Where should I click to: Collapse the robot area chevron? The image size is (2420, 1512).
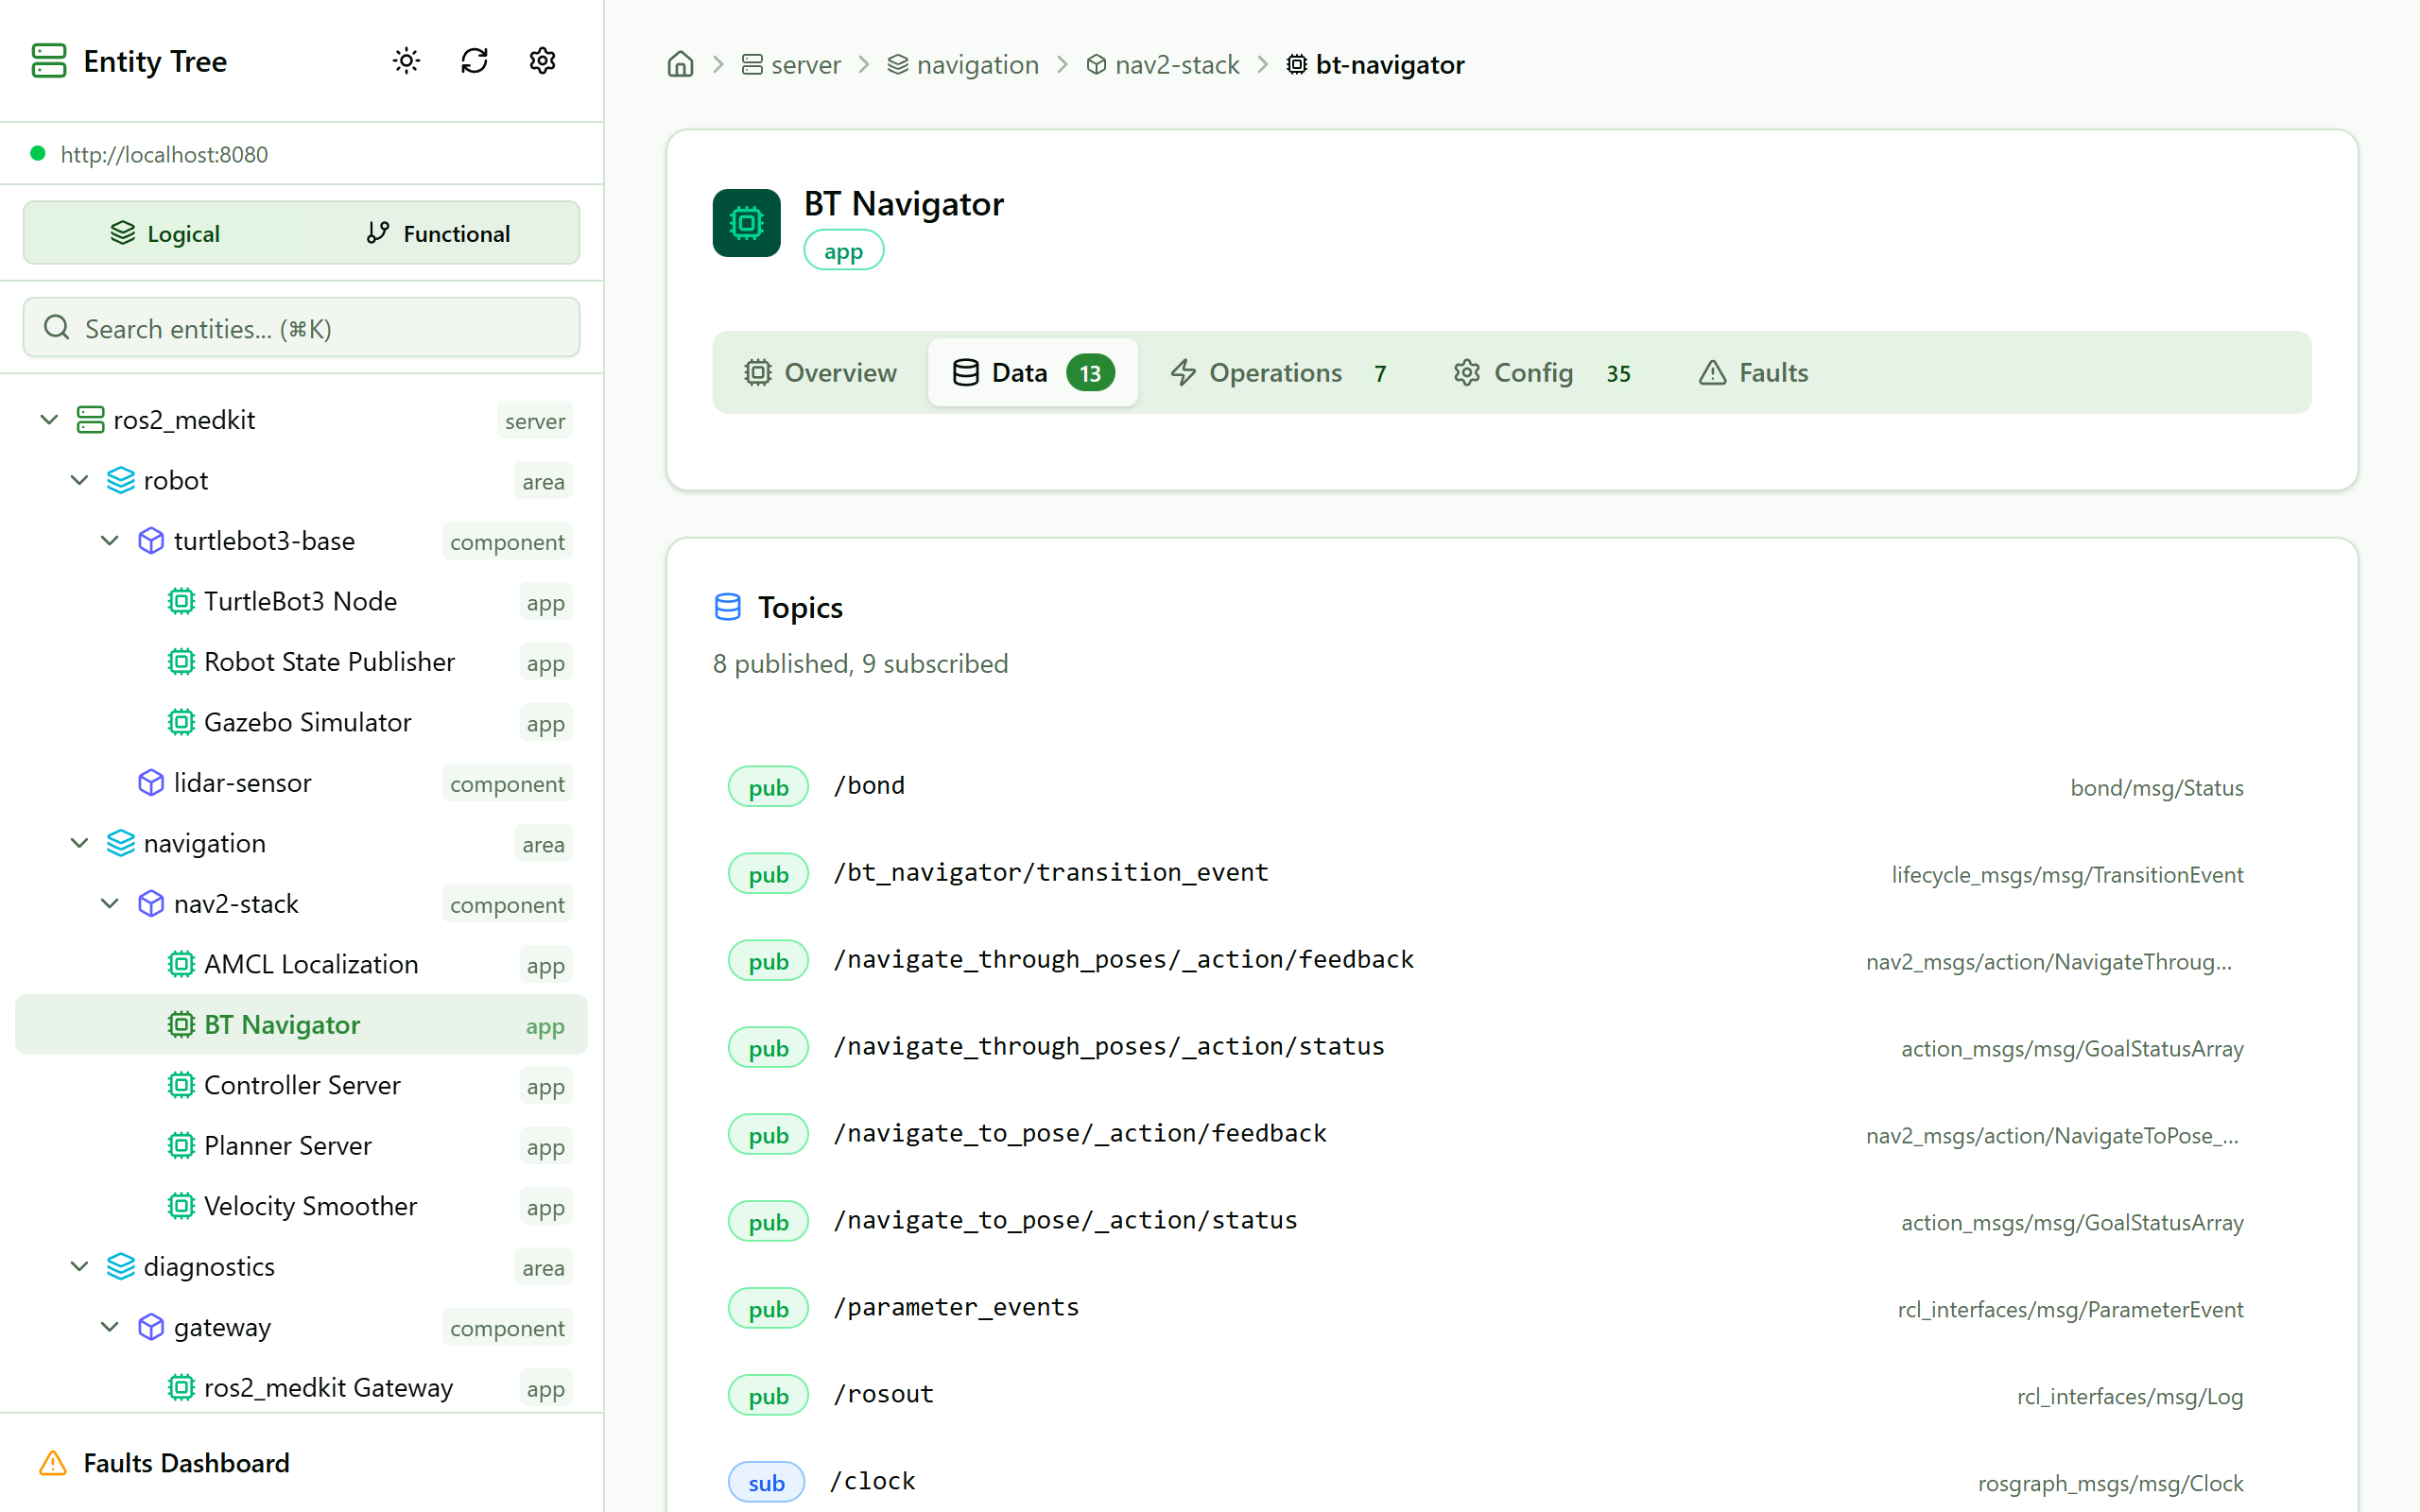(x=80, y=481)
